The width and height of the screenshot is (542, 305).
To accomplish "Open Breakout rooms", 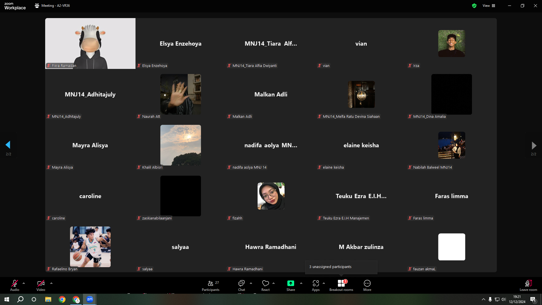I will pyautogui.click(x=341, y=285).
